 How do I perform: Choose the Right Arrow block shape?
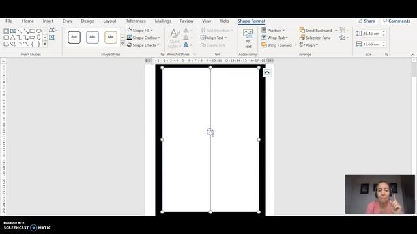tap(32, 38)
